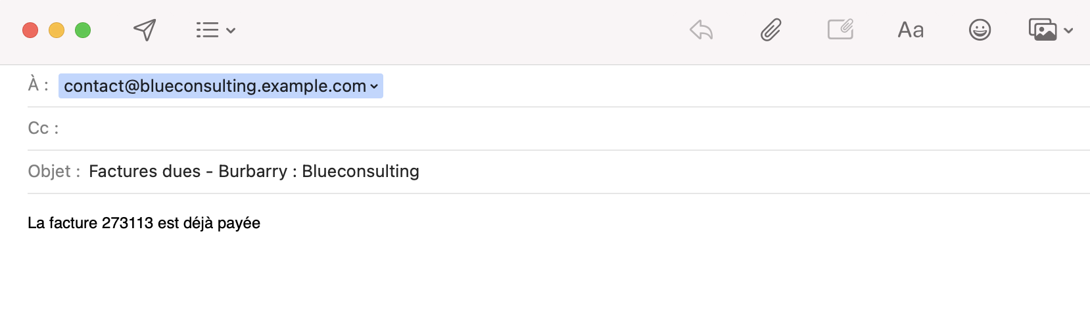Minimize the window with yellow button
This screenshot has width=1090, height=320.
(x=57, y=30)
